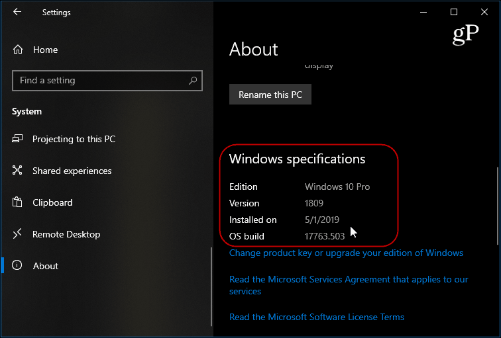Click the Shared experiences icon
Viewport: 501px width, 338px height.
click(x=17, y=170)
